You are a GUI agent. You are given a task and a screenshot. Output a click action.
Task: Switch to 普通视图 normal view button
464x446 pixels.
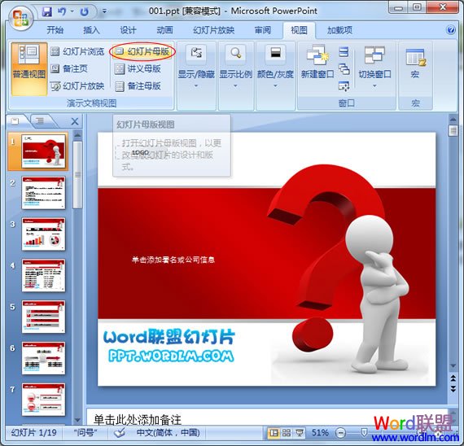tap(29, 69)
